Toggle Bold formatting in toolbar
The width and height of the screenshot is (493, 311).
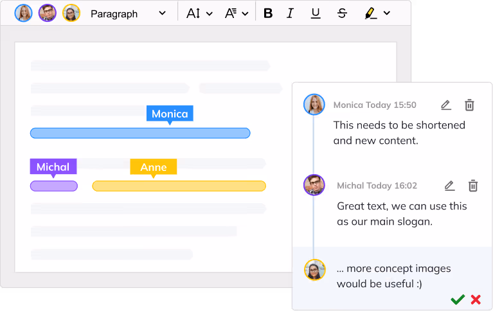coord(268,13)
